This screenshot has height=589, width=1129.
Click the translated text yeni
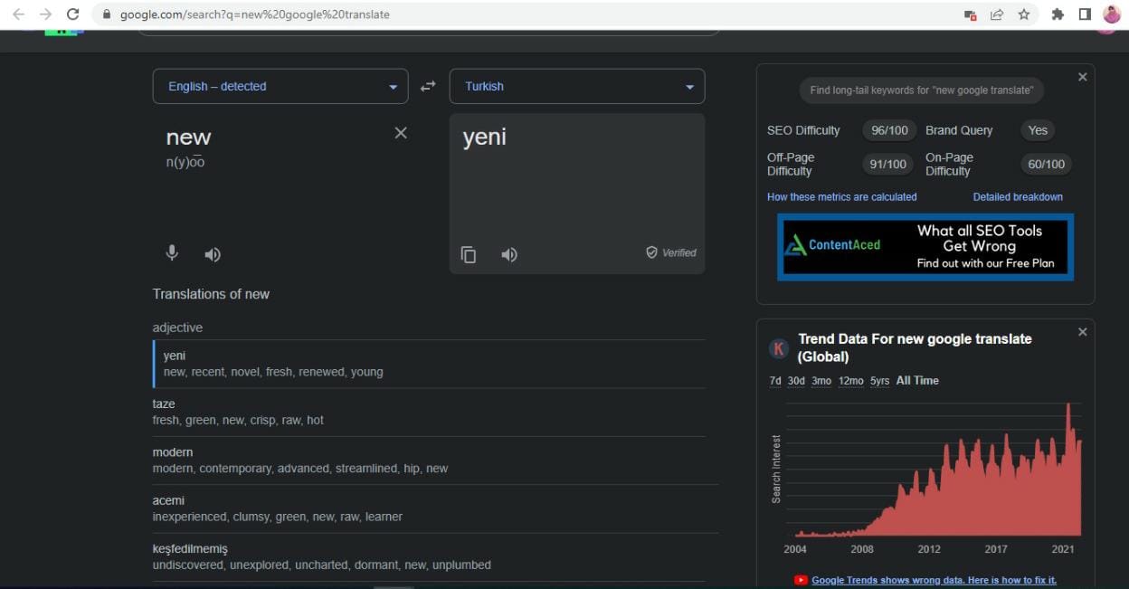tap(485, 138)
